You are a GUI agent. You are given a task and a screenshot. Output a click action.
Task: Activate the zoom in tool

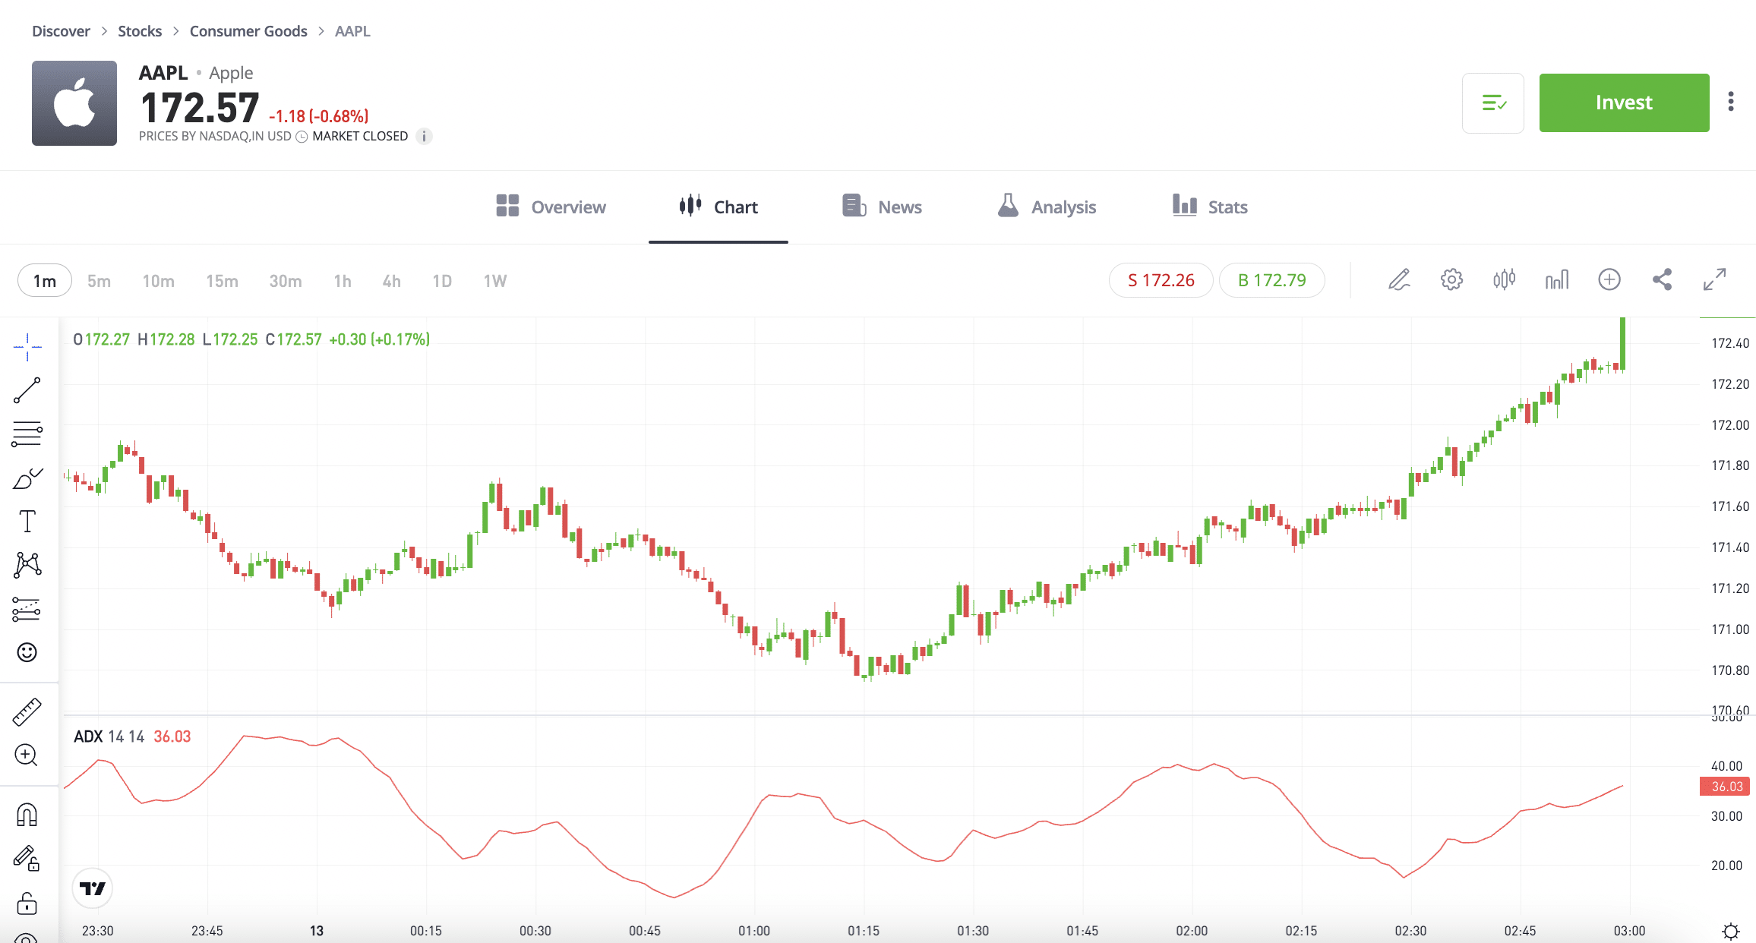[x=27, y=755]
